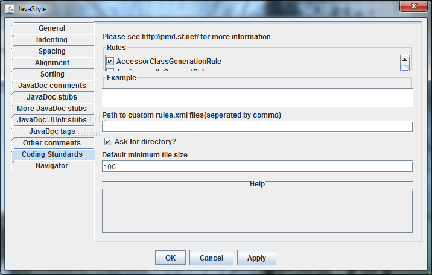This screenshot has width=432, height=275.
Task: Switch to the Other comments tab
Action: [x=52, y=143]
